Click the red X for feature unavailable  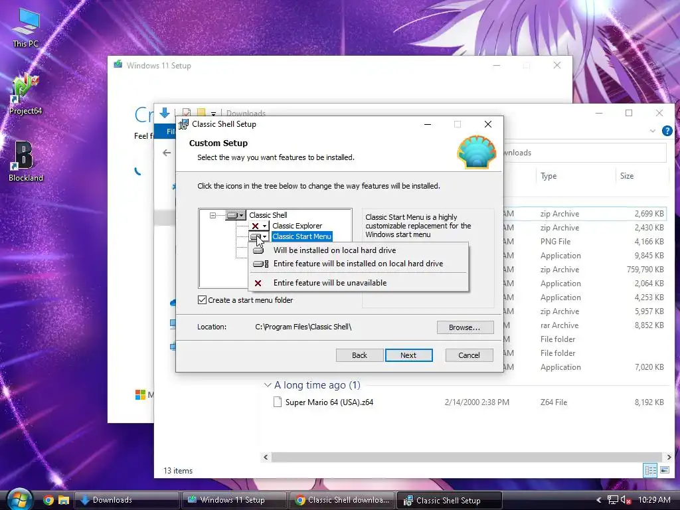[258, 283]
